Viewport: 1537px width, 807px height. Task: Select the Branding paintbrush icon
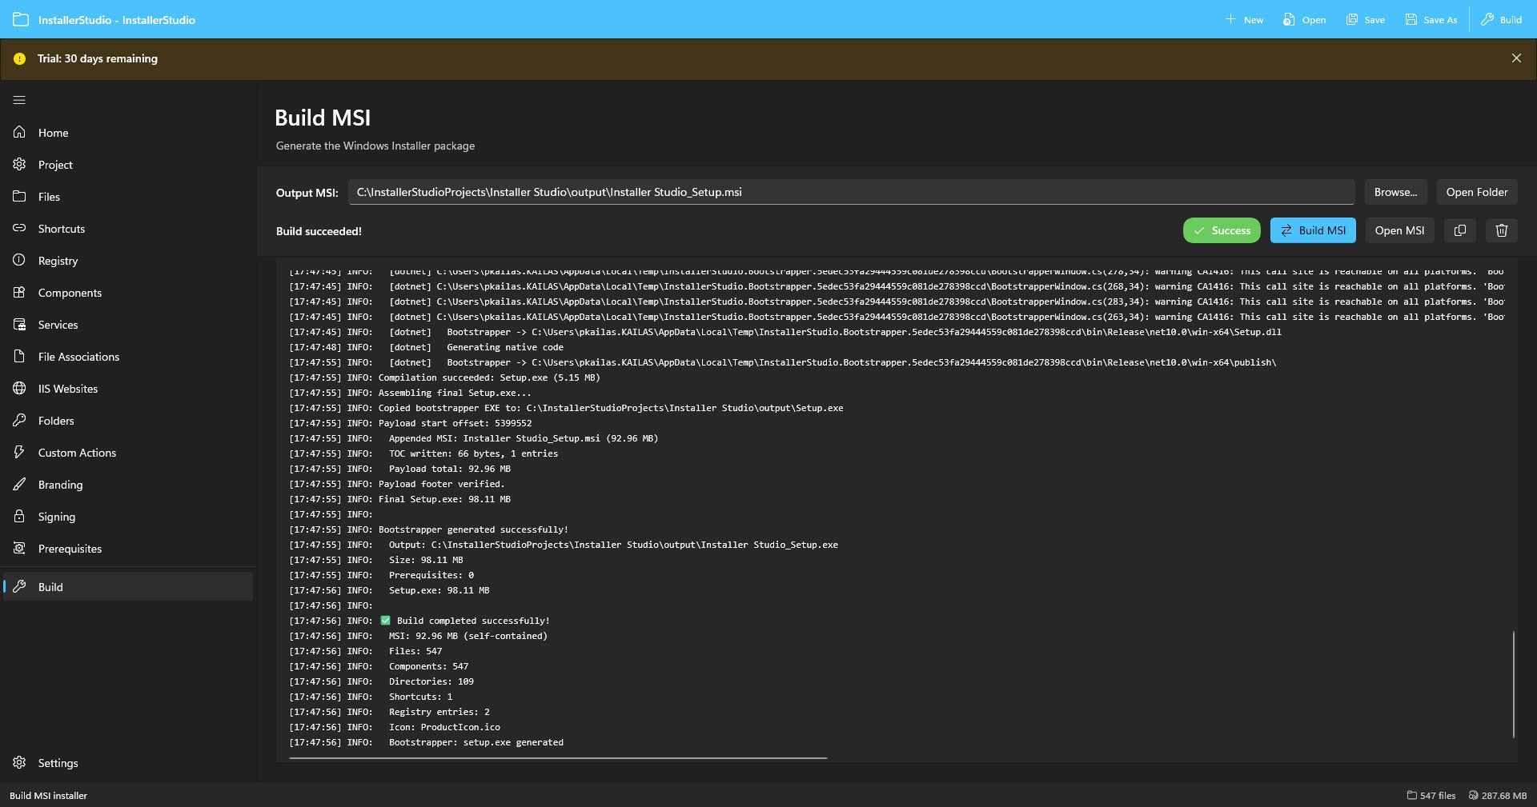tap(18, 485)
